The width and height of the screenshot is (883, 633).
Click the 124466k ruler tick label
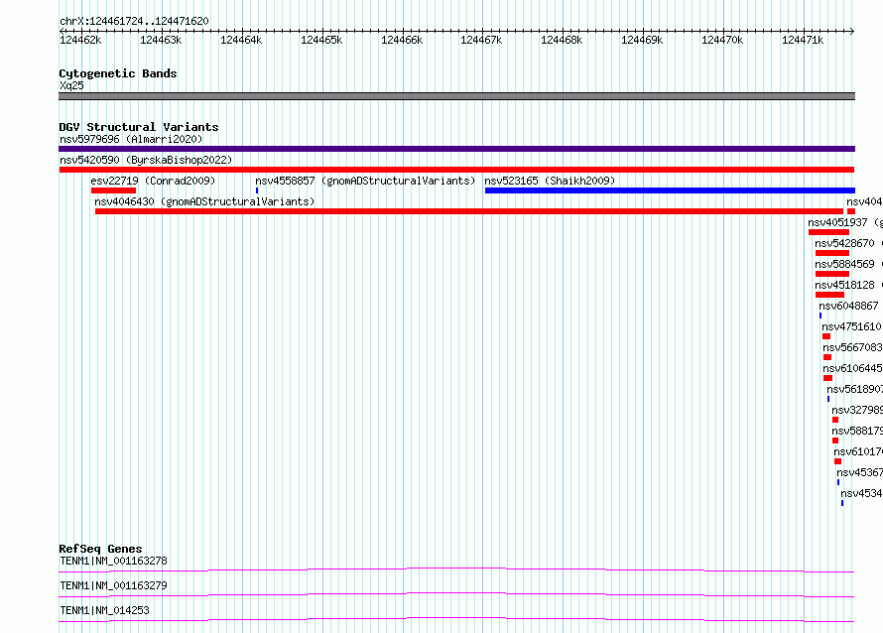point(402,40)
